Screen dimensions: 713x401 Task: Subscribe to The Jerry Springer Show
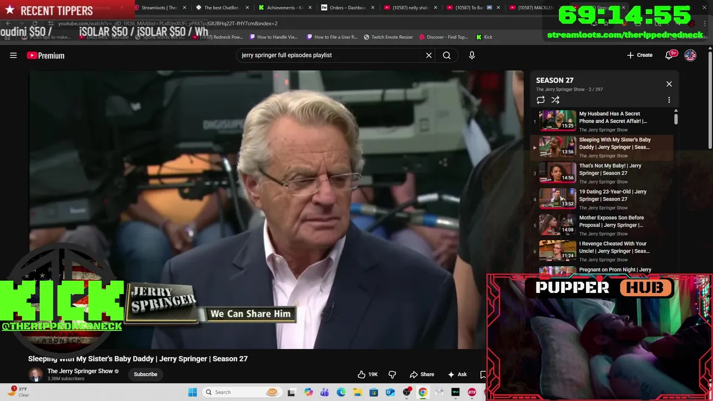pos(145,374)
